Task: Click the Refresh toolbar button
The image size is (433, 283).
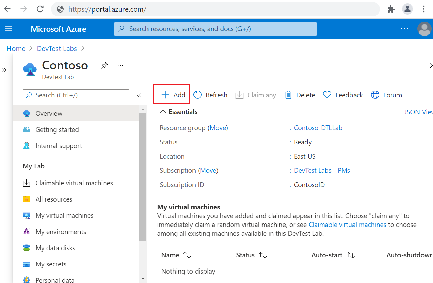Action: [x=210, y=95]
